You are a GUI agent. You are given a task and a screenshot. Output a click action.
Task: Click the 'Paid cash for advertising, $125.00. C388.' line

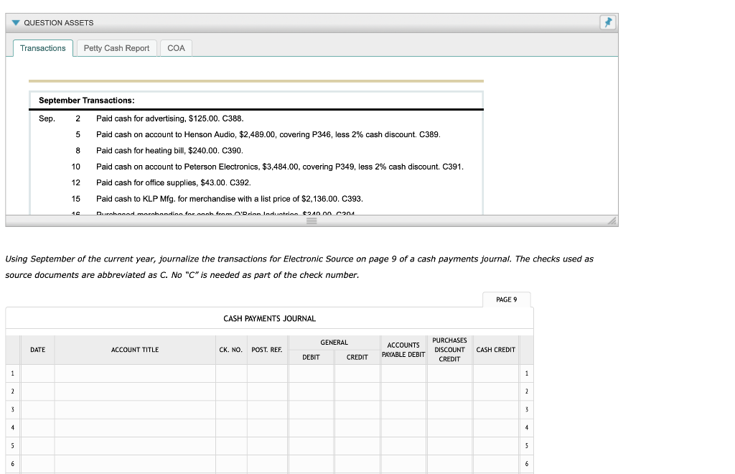coord(169,118)
